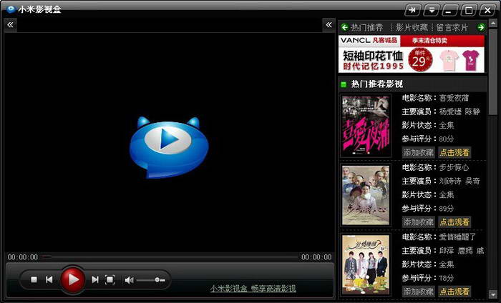Click the 热门推荐影视 section heading
Screen dimensions: 501x303
pyautogui.click(x=377, y=84)
